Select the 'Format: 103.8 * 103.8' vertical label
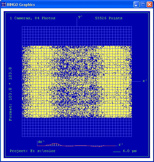 click(x=10, y=94)
